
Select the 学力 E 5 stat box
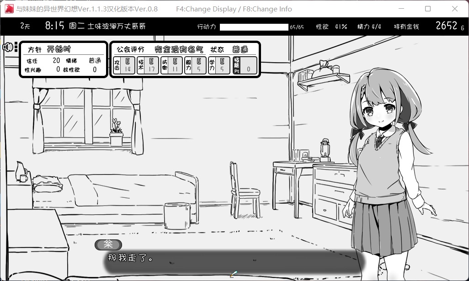(x=219, y=65)
